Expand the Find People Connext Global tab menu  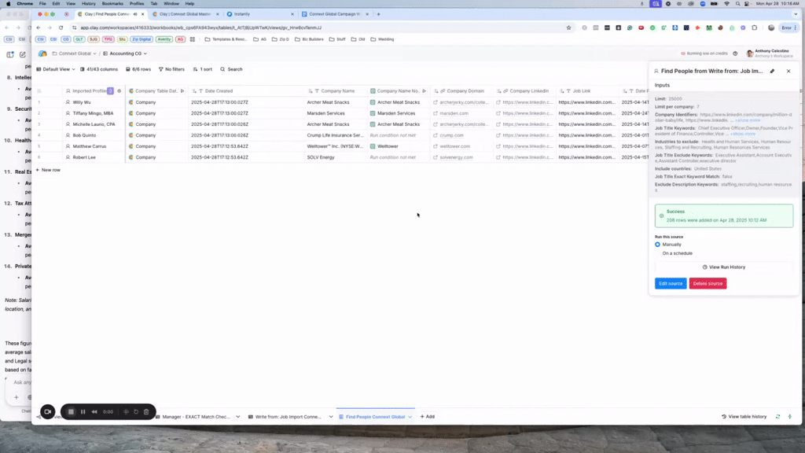click(x=410, y=417)
